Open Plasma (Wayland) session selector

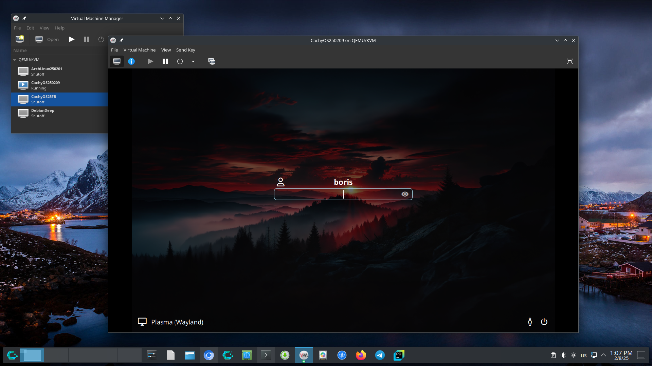point(170,322)
